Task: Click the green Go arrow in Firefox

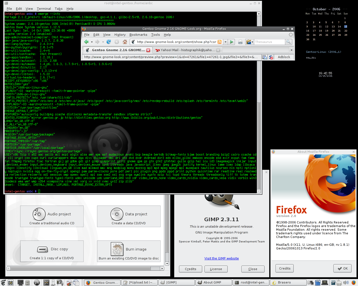Action: (231, 42)
